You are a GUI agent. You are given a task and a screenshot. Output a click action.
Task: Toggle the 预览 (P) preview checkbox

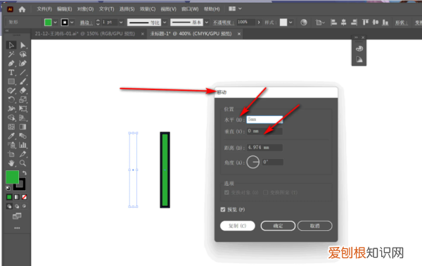(x=223, y=210)
